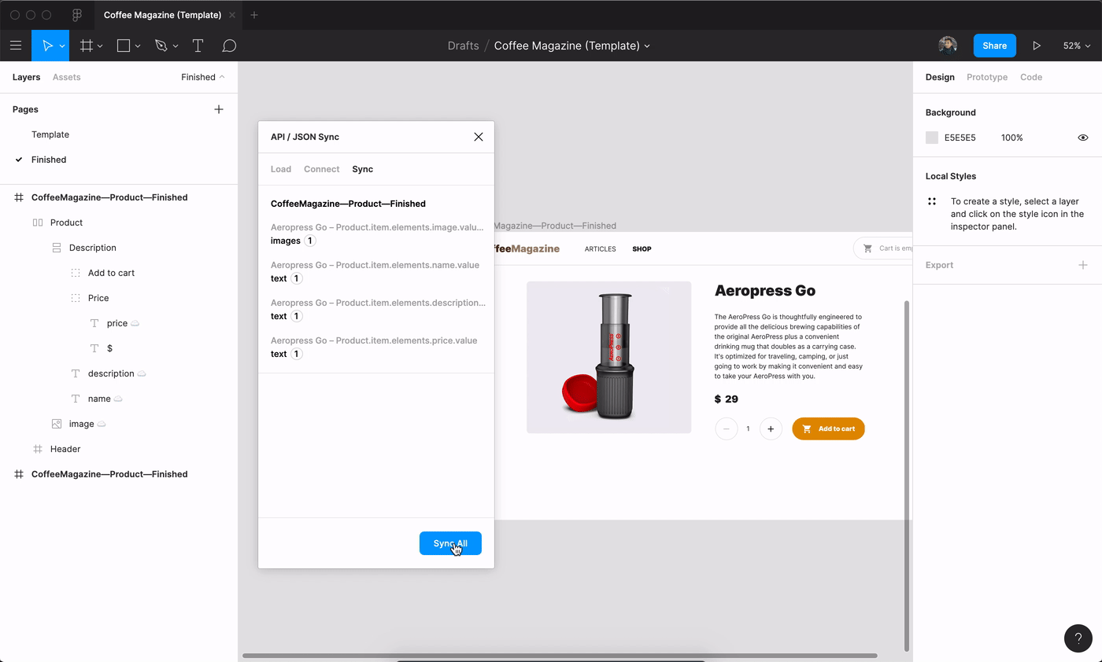Viewport: 1102px width, 662px height.
Task: Select the Pen tool
Action: (x=161, y=46)
